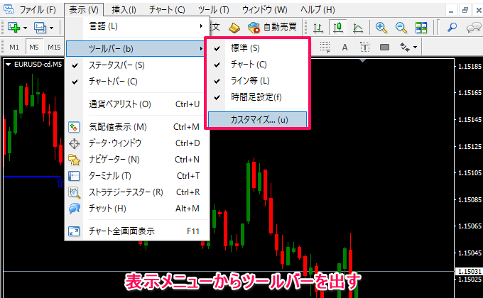The width and height of the screenshot is (483, 298).
Task: Open the new chart dropdown arrow
Action: tap(26, 28)
